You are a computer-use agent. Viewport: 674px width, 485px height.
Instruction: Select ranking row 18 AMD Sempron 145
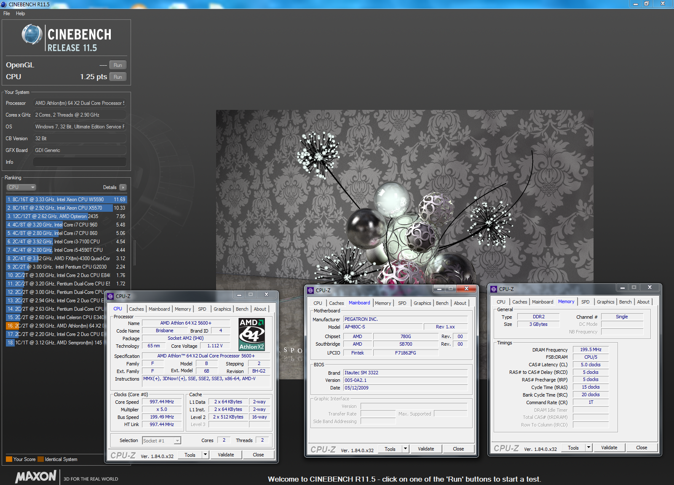point(55,343)
